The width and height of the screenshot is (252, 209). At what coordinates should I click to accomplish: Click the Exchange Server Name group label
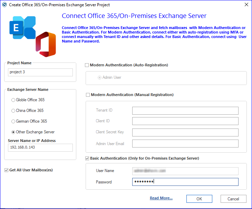[x=28, y=89]
